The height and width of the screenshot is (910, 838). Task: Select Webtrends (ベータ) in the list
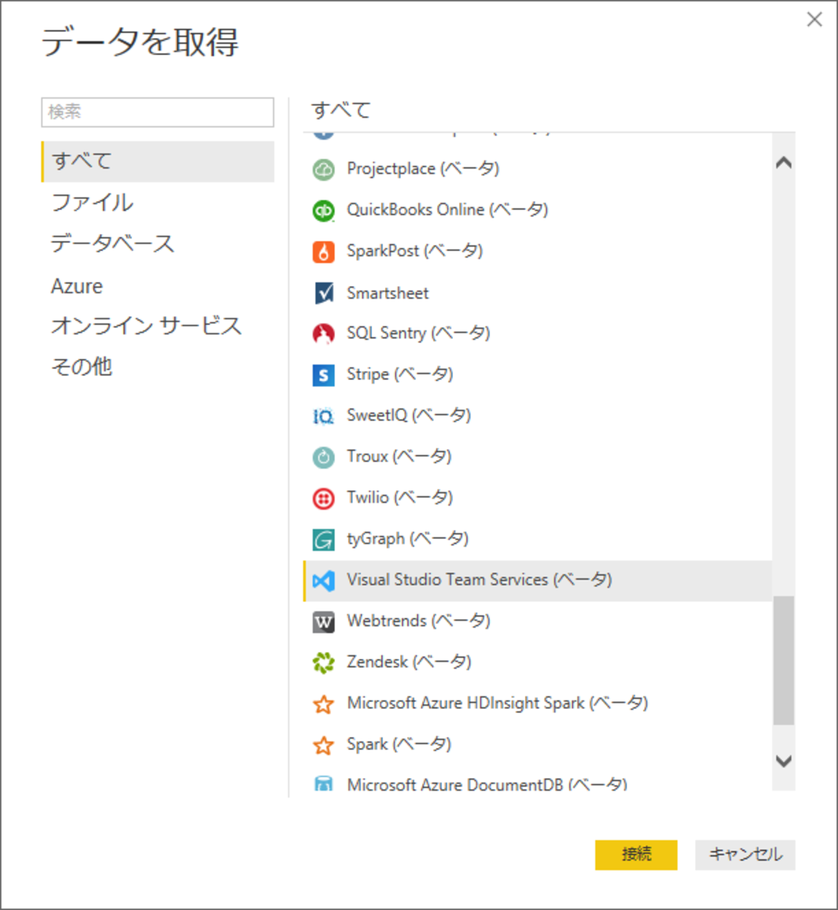pos(538,622)
